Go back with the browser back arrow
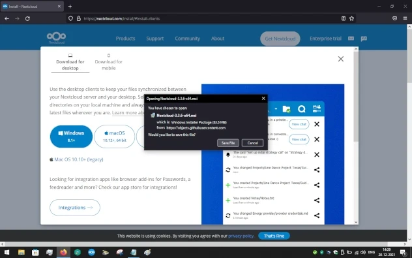The image size is (412, 258). (7, 18)
